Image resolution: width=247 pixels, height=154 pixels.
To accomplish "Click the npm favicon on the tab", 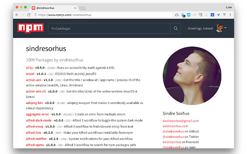I will (x=34, y=8).
